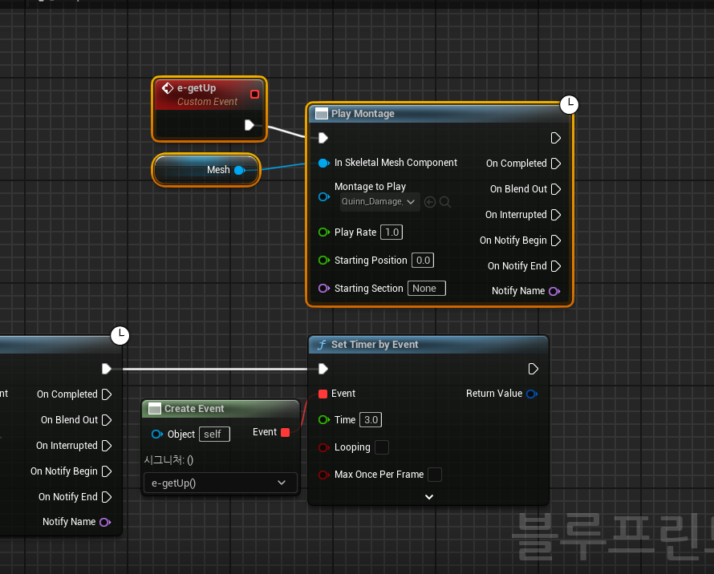Click the On Blend Out pin of the left montage node

click(107, 420)
